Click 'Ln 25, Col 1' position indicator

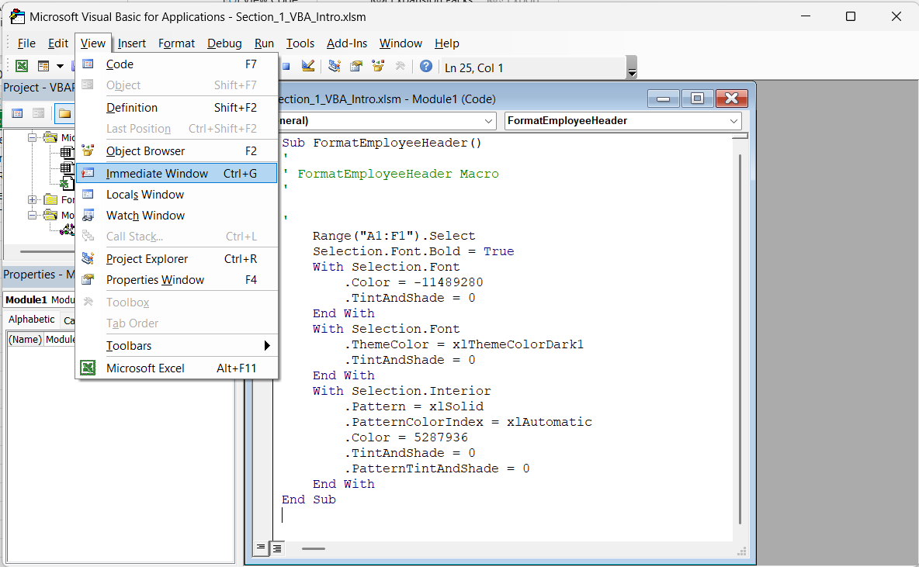(x=473, y=68)
